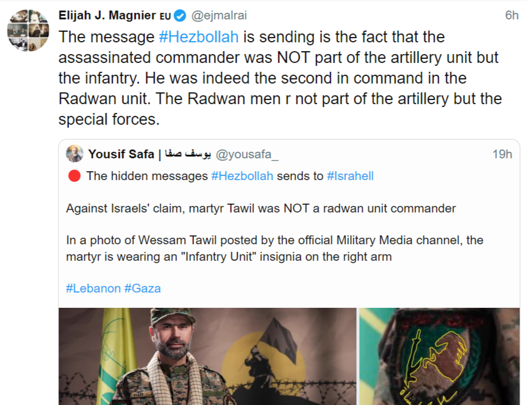Screen dimensions: 527x405
Task: Open Yousif Safa's profile name
Action: pos(121,154)
